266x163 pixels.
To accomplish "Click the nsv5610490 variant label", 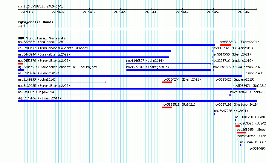I will click(x=256, y=148).
